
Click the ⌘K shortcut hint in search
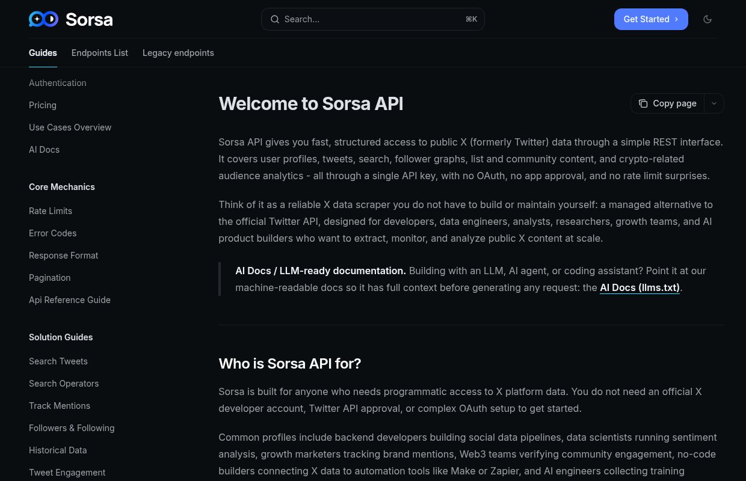tap(471, 19)
